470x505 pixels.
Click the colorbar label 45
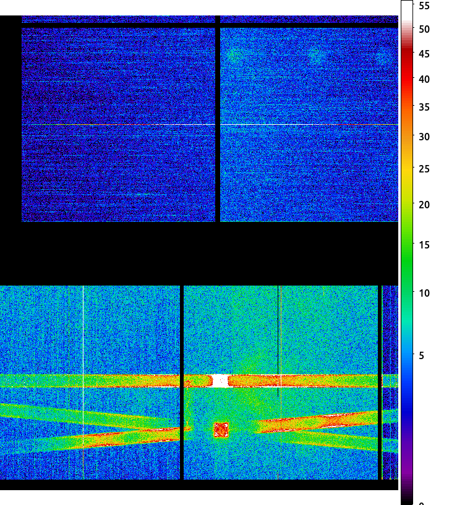(x=424, y=54)
